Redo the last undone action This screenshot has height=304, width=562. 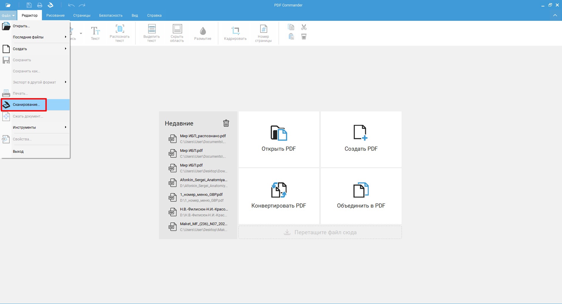coord(82,5)
